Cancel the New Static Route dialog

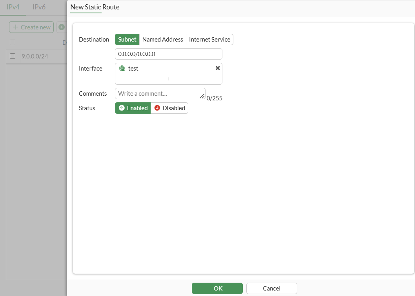click(x=271, y=288)
